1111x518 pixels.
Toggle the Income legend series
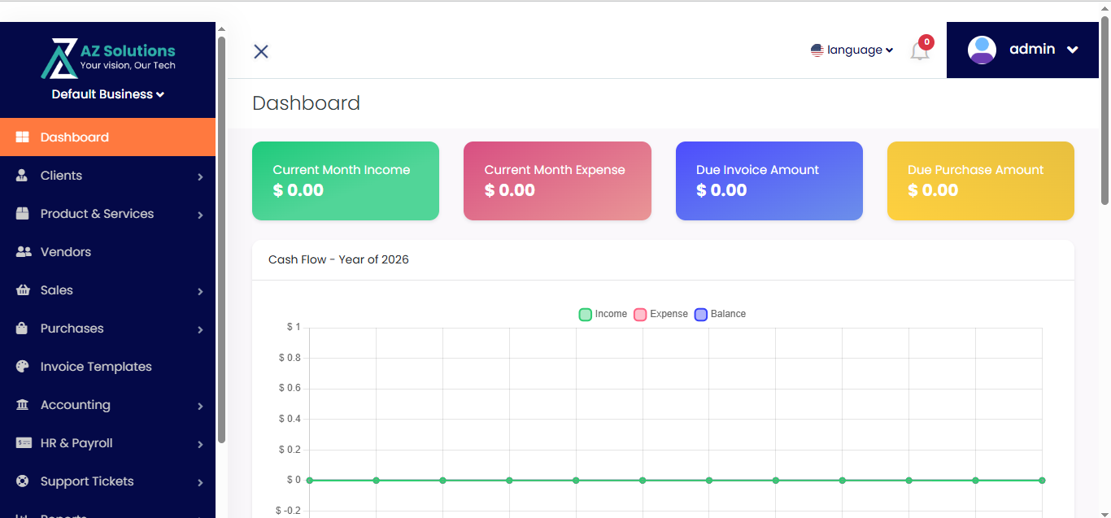[x=603, y=314]
